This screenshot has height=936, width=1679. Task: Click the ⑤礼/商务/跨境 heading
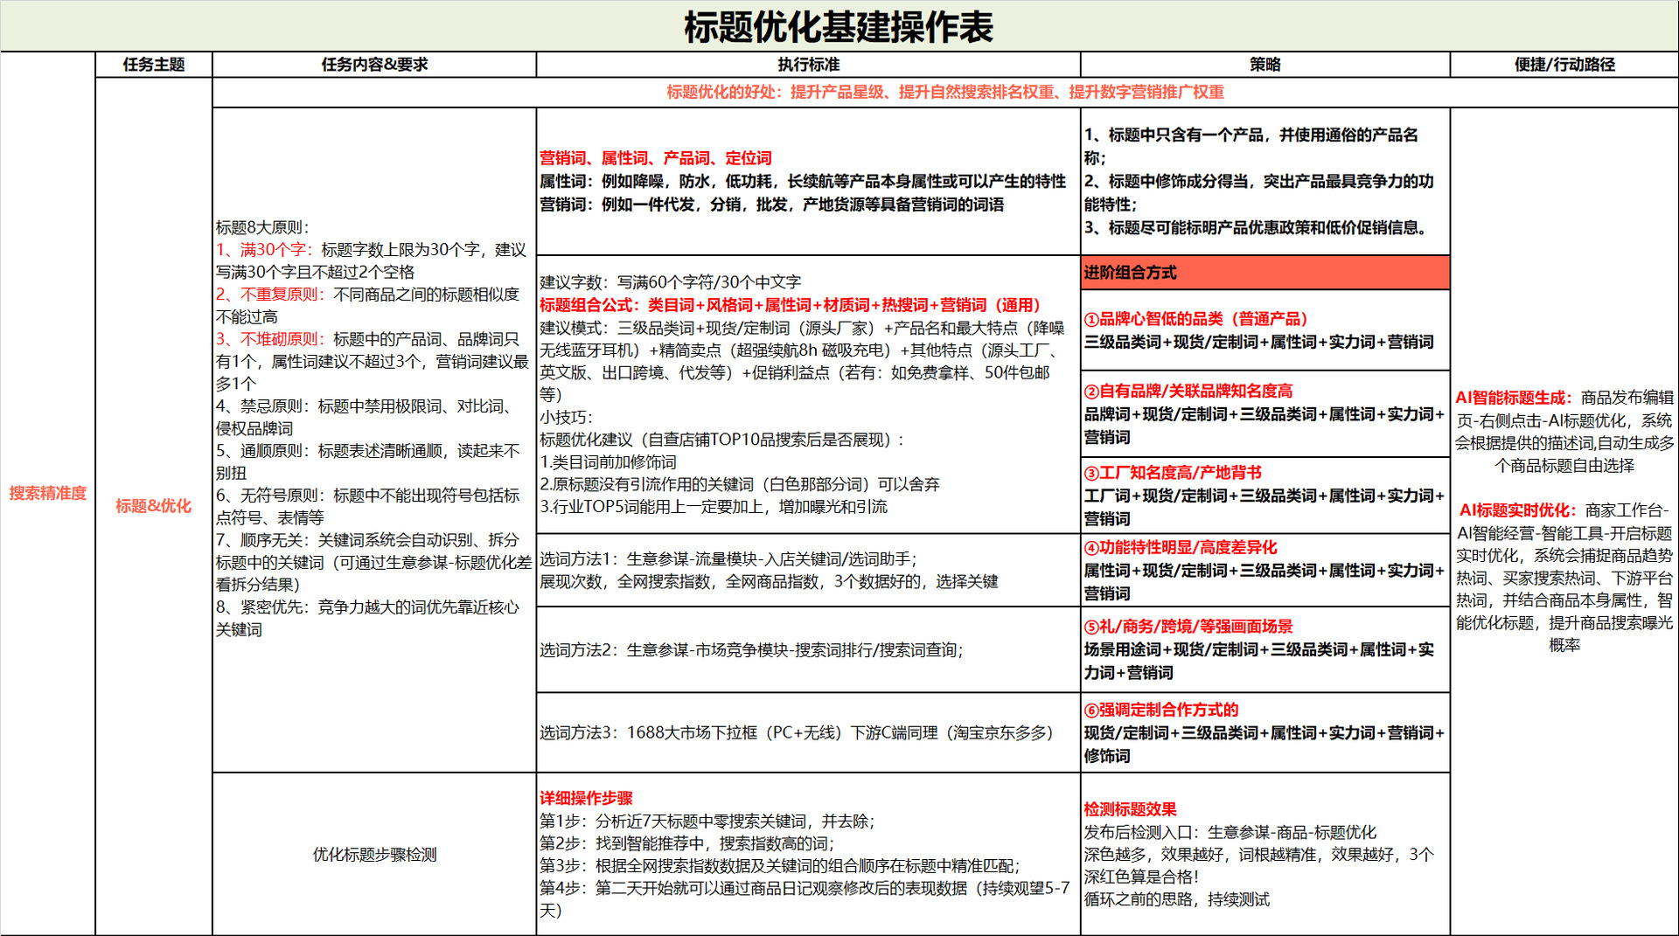1188,626
